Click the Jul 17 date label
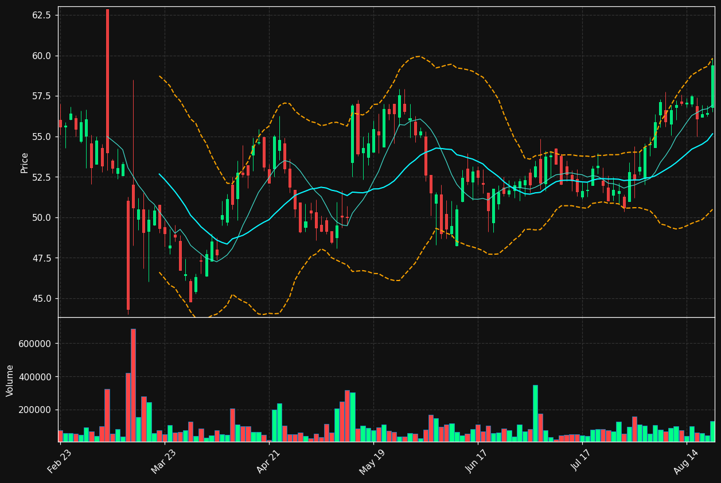Viewport: 721px width, 483px height. [583, 461]
